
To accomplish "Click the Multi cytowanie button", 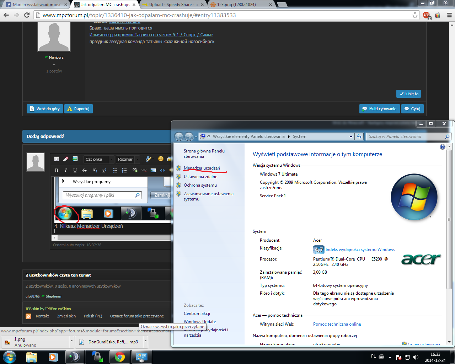I will coord(380,109).
